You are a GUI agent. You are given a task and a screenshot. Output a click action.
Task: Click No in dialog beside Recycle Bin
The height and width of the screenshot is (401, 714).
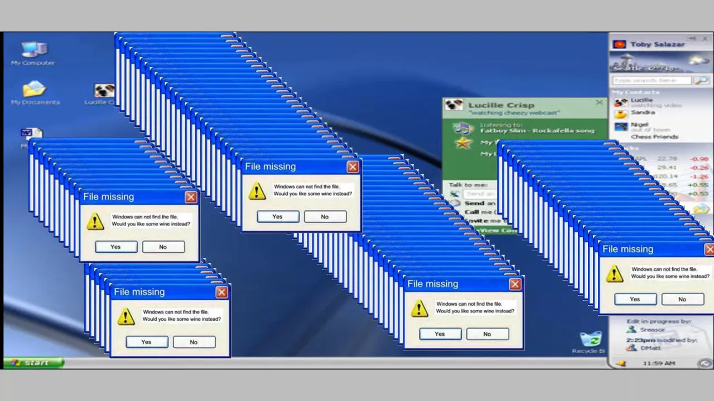point(487,334)
